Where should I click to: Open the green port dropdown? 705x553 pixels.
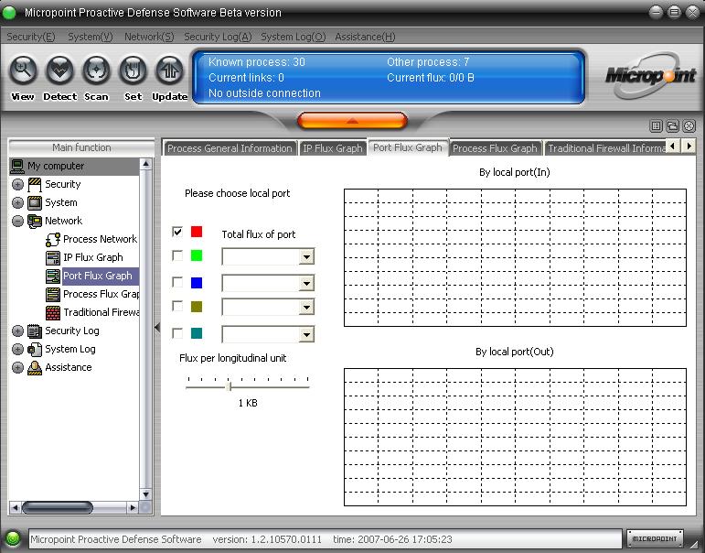pos(306,257)
